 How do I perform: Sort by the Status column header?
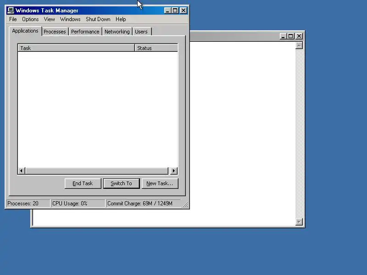point(156,48)
